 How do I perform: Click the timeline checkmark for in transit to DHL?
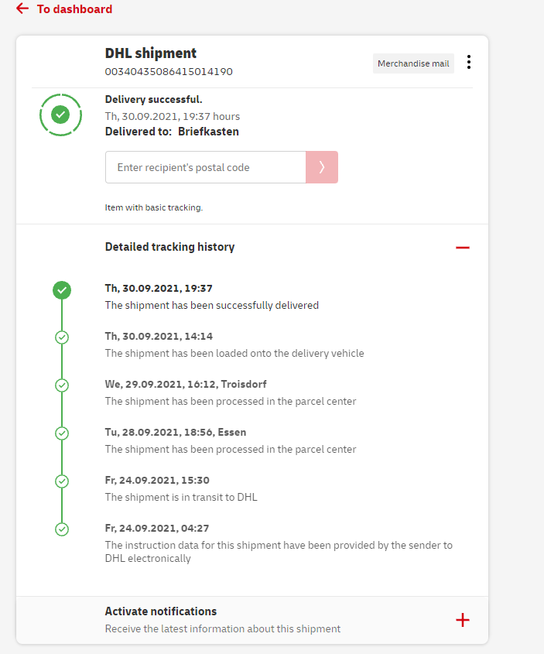[x=62, y=481]
